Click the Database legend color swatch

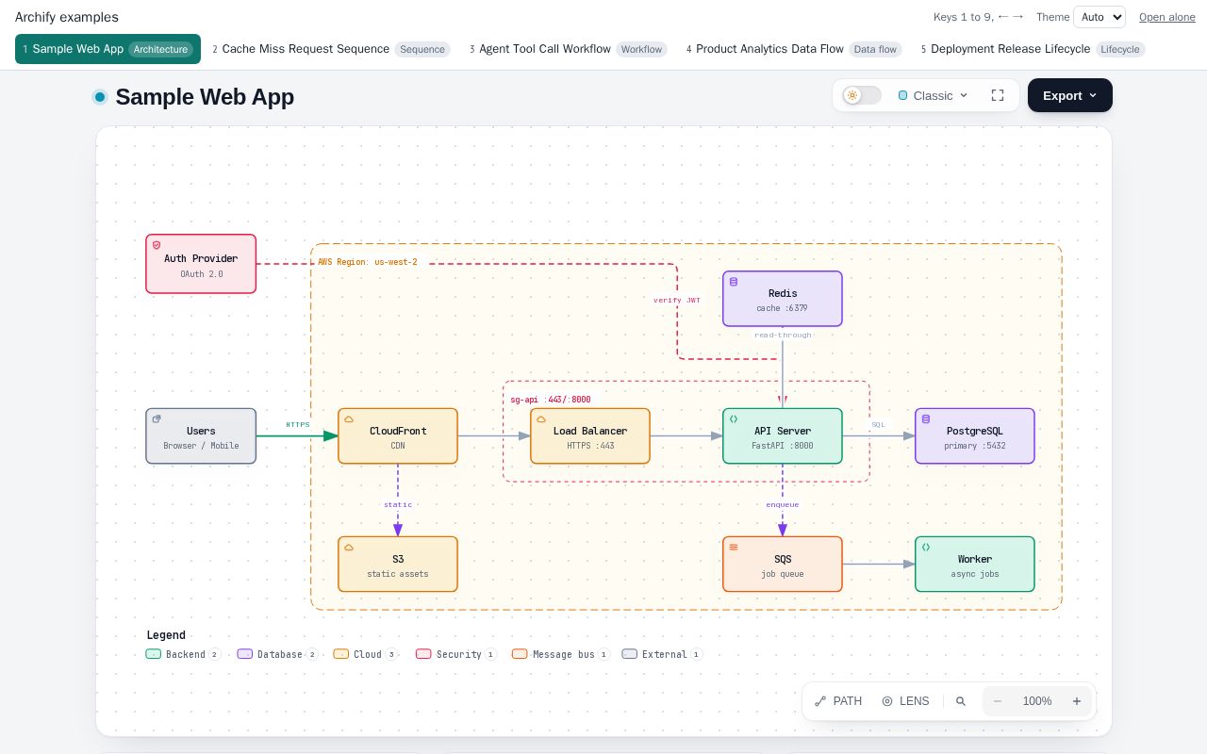(245, 654)
